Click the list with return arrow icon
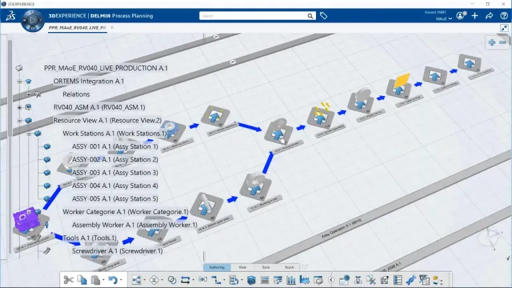 tap(233, 280)
